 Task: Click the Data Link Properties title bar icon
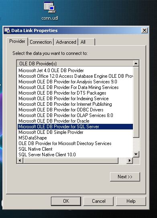pyautogui.click(x=7, y=30)
